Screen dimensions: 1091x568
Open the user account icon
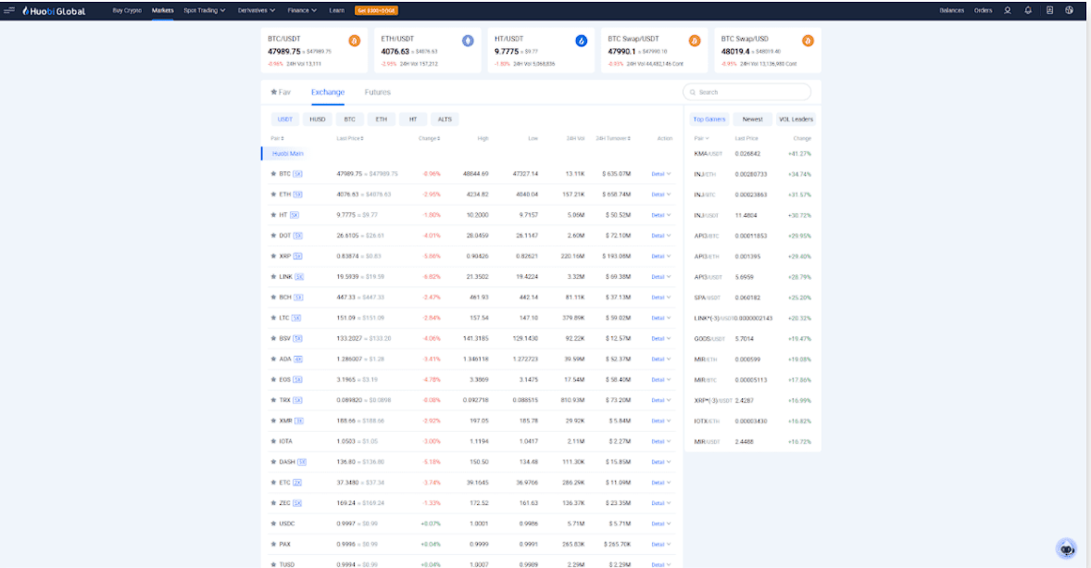pos(1007,10)
